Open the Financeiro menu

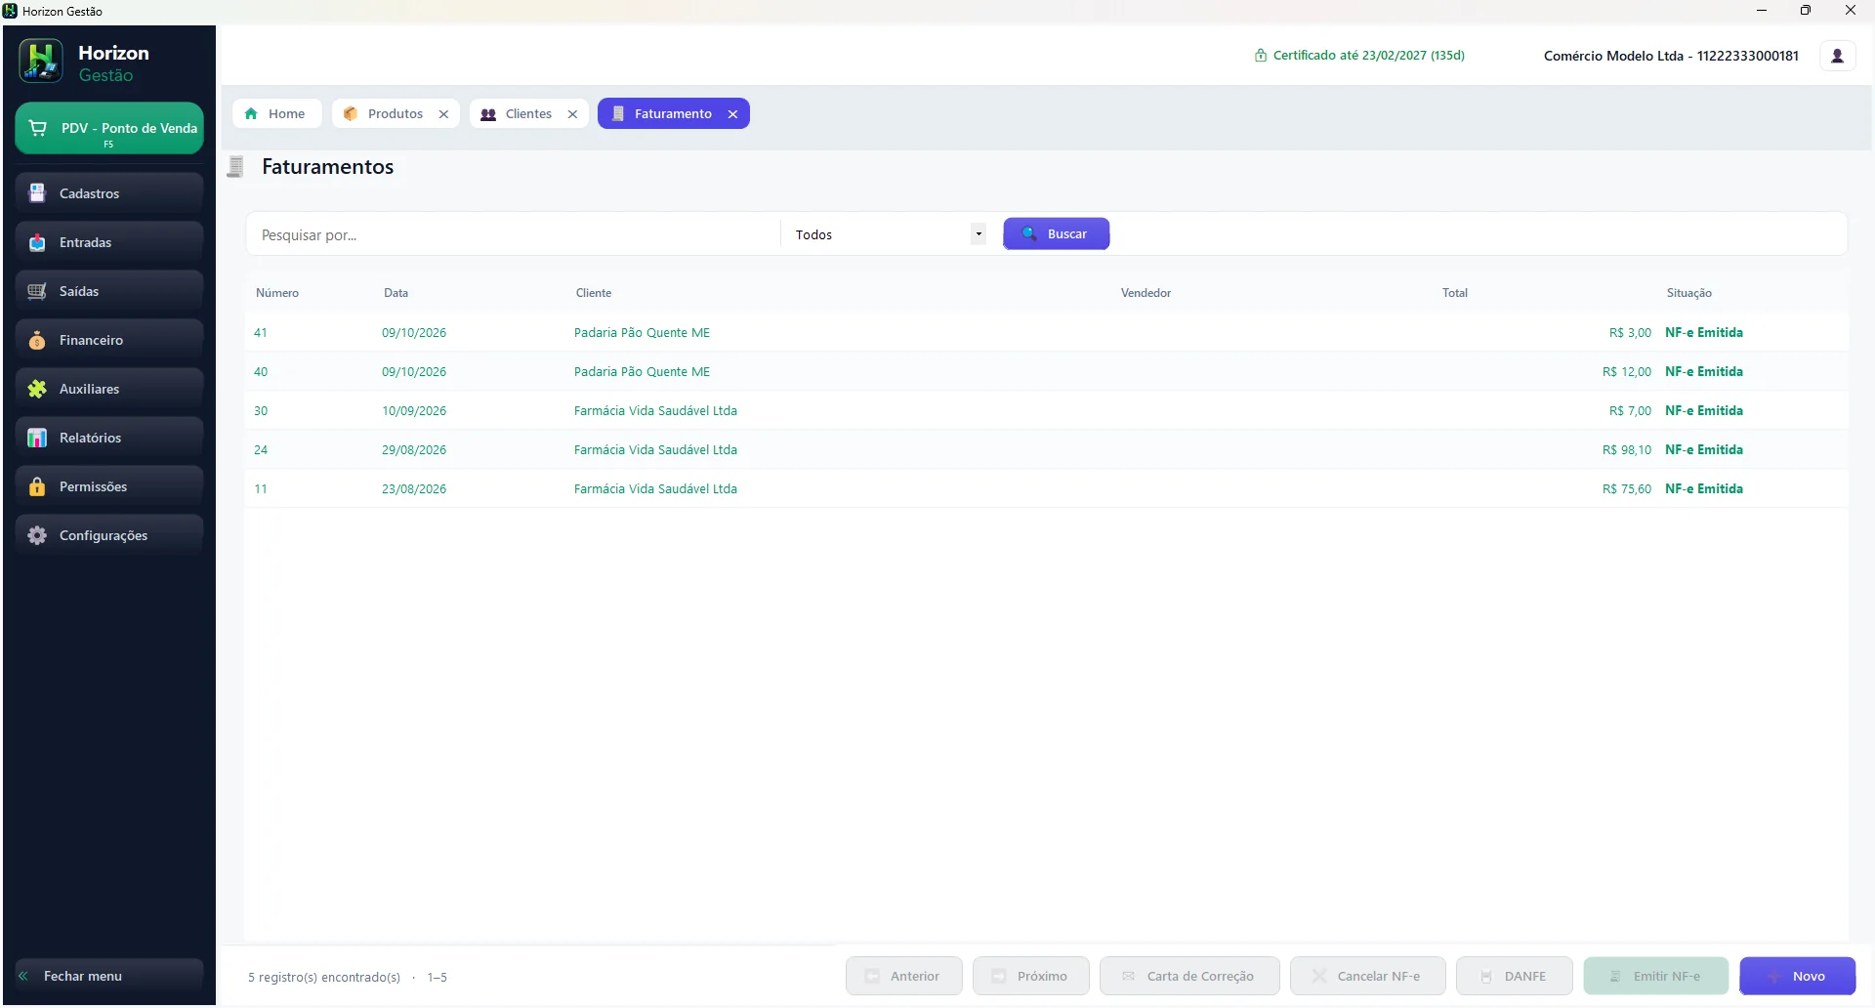pyautogui.click(x=109, y=340)
